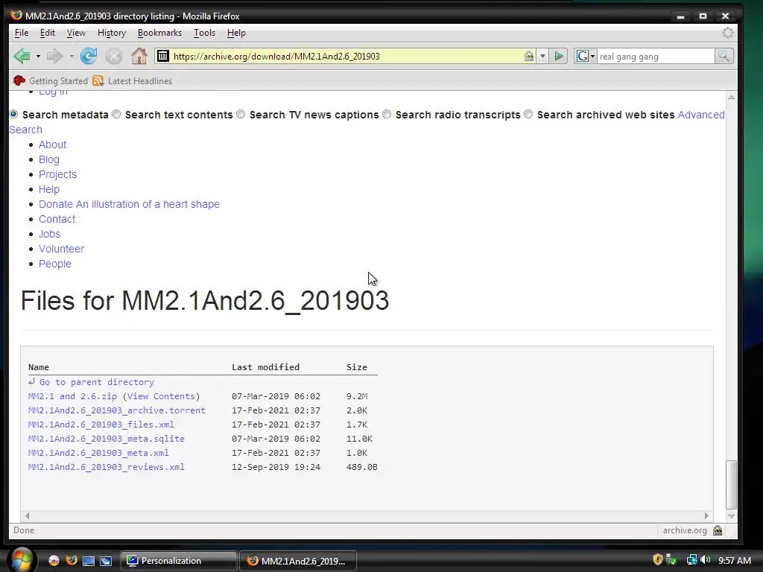Open the _meta.sqlite link
Viewport: 763px width, 572px height.
click(107, 439)
